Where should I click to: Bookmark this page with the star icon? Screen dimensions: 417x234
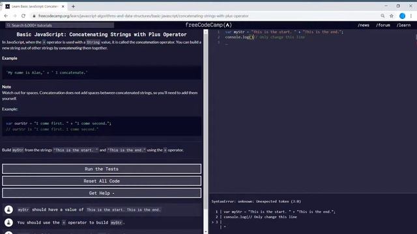[392, 16]
